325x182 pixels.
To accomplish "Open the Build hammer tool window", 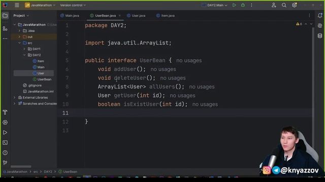I will point(5,112).
